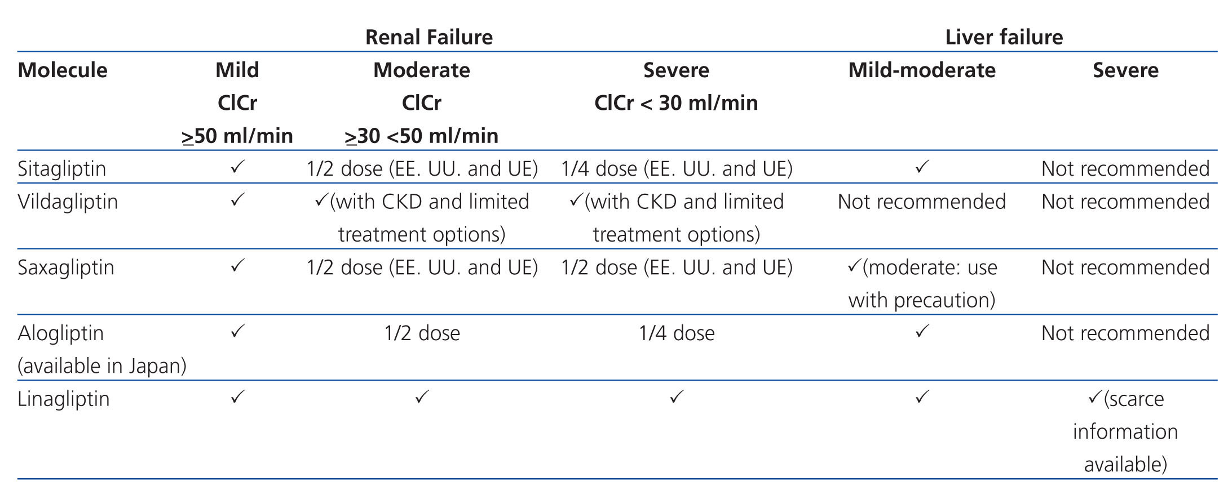Click Linagliptin's Severe renal failure checkmark
1228x486 pixels.
[677, 398]
